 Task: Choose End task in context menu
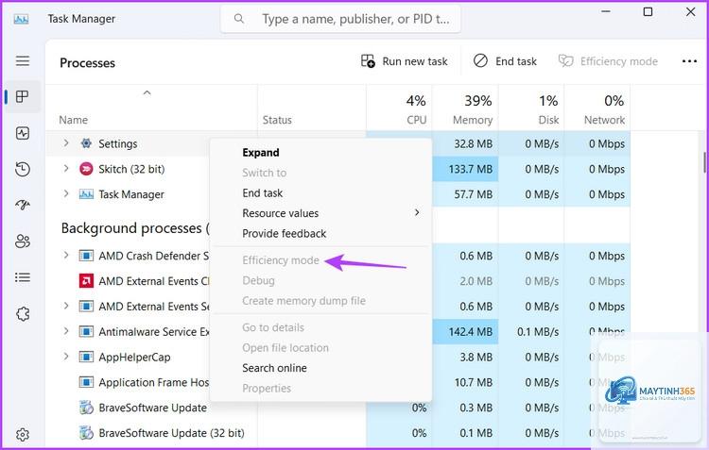click(x=262, y=193)
